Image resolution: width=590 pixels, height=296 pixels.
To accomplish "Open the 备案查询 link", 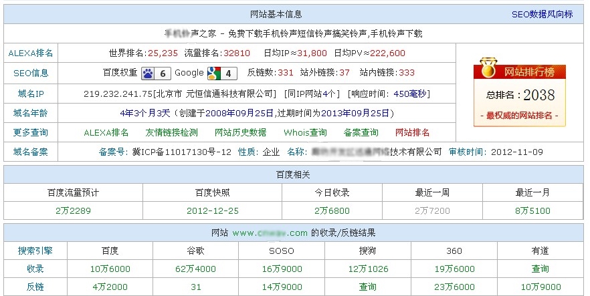I will tap(361, 132).
